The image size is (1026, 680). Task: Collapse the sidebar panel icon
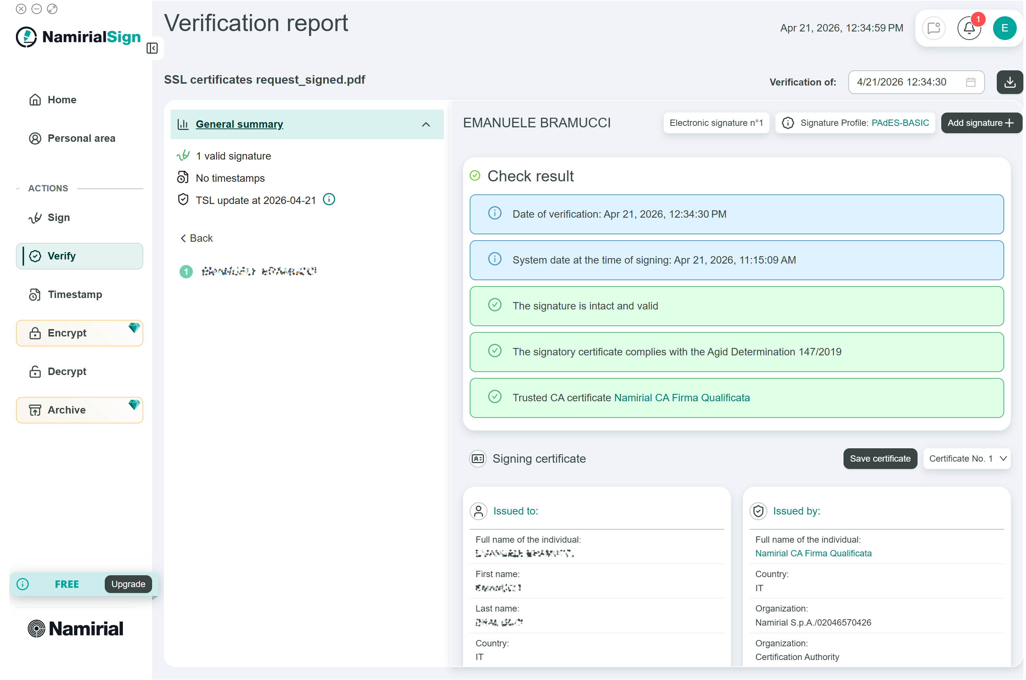152,48
